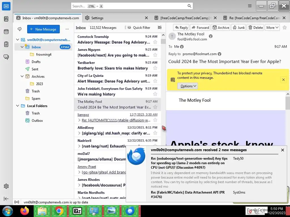Collapse the vm0b0t@computernewb account tree

[18, 40]
